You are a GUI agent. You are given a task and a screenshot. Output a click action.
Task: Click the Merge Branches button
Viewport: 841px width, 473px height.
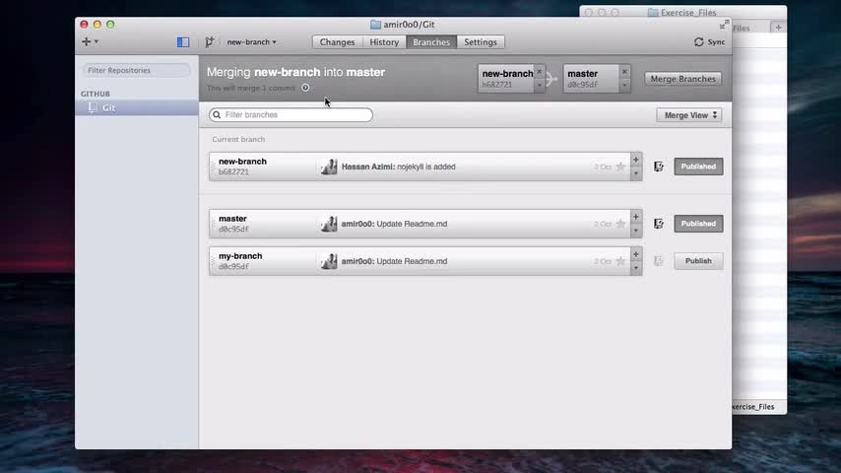(682, 79)
